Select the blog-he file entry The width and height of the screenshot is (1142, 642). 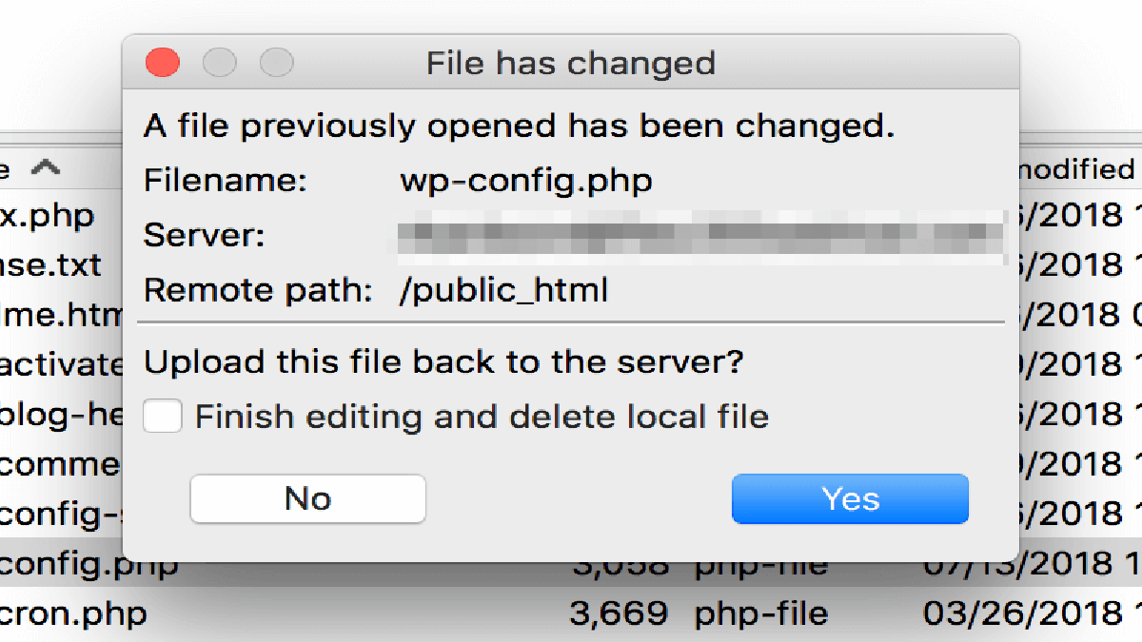[x=62, y=415]
